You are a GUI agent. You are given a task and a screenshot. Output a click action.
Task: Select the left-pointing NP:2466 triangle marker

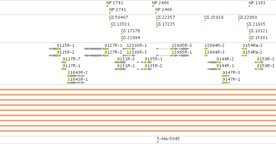pos(153,6)
